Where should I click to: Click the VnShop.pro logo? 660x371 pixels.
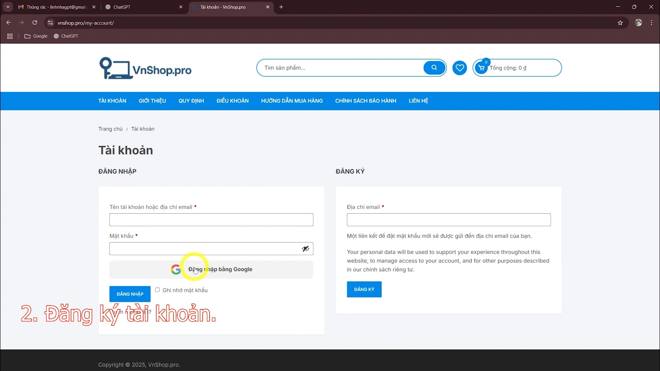[145, 68]
